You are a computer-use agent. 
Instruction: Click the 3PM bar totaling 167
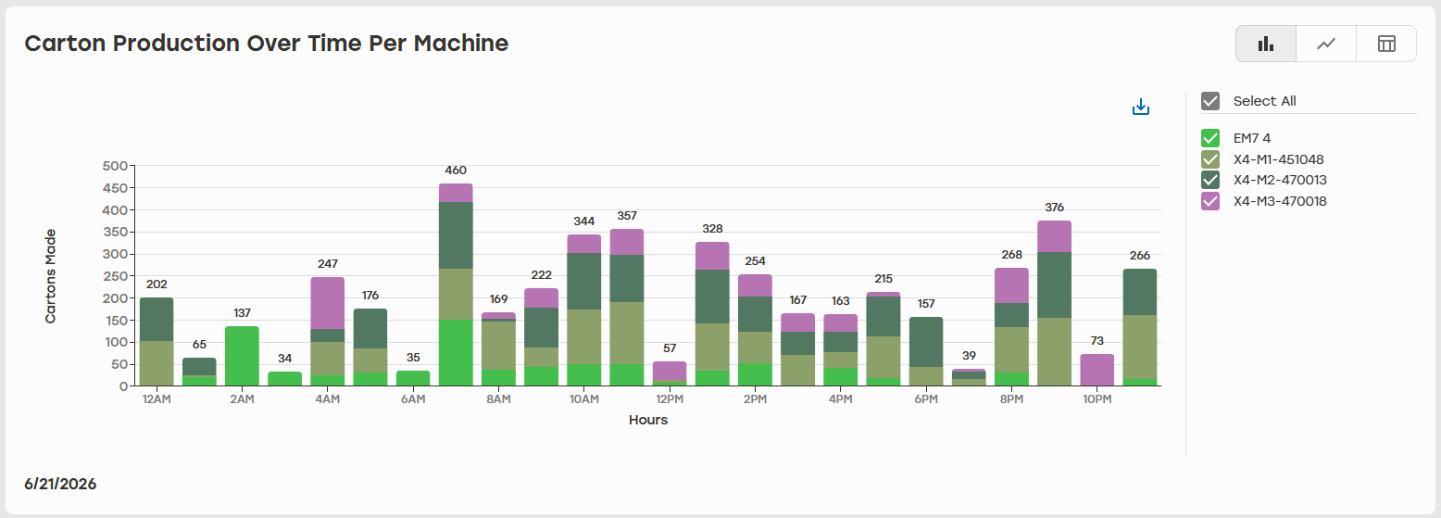click(798, 349)
